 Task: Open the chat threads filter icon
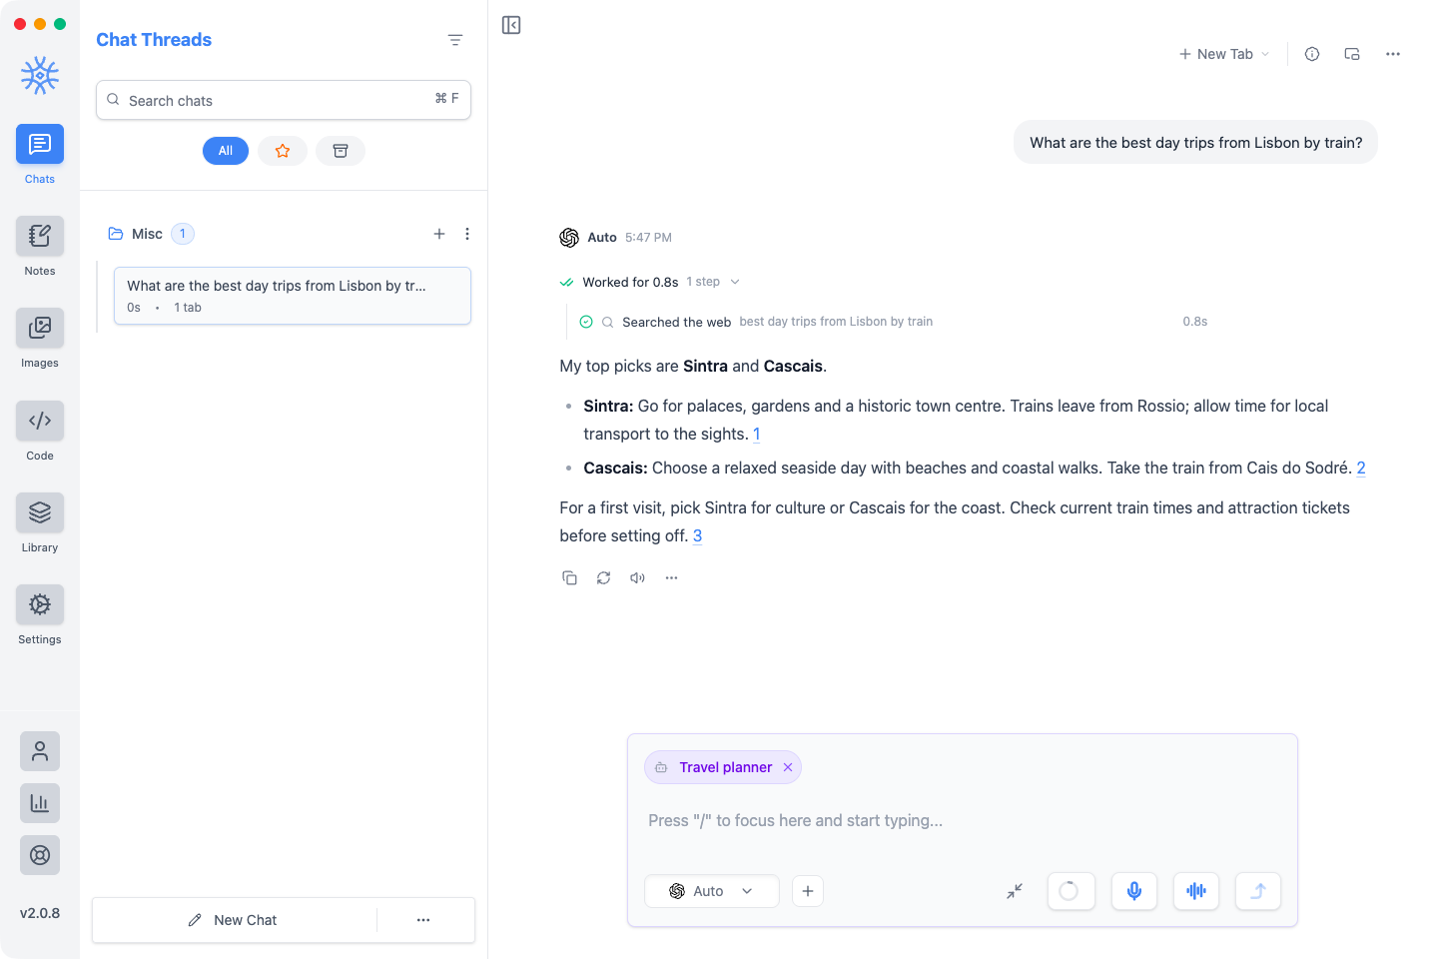pos(455,40)
